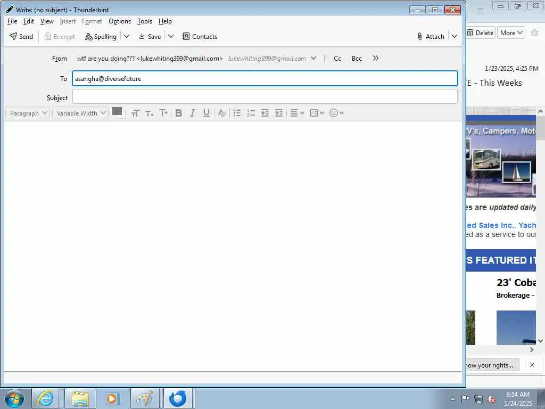
Task: Expand the Save options dropdown arrow
Action: click(x=171, y=36)
